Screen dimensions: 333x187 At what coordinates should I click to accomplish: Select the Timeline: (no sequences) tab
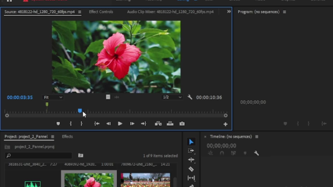[x=231, y=137]
